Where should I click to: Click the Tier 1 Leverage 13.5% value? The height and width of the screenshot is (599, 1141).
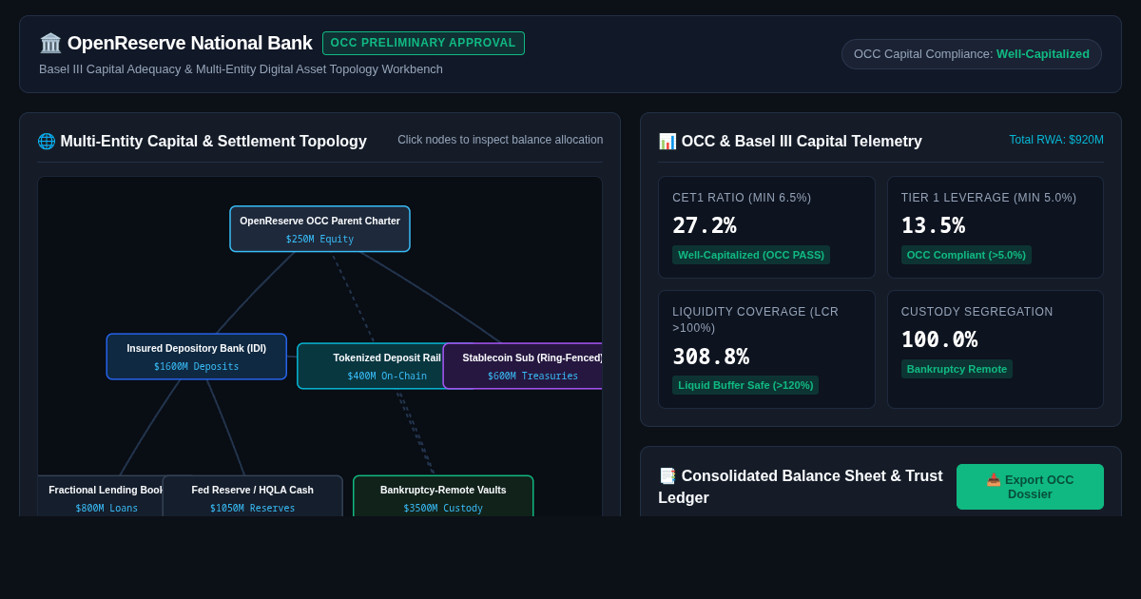[933, 225]
